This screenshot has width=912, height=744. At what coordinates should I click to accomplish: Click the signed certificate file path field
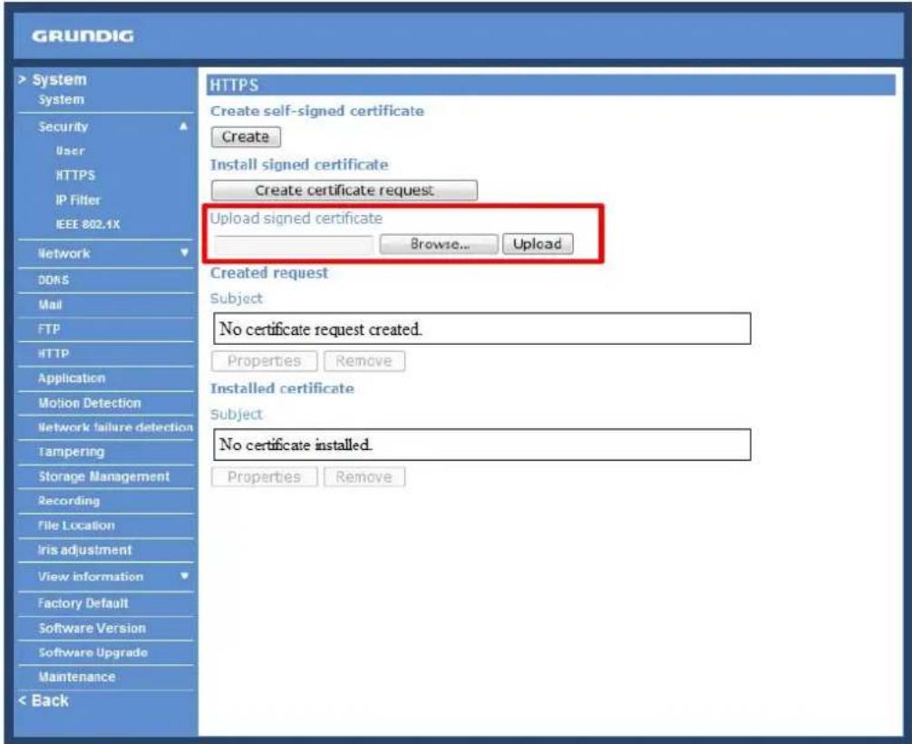click(x=294, y=244)
